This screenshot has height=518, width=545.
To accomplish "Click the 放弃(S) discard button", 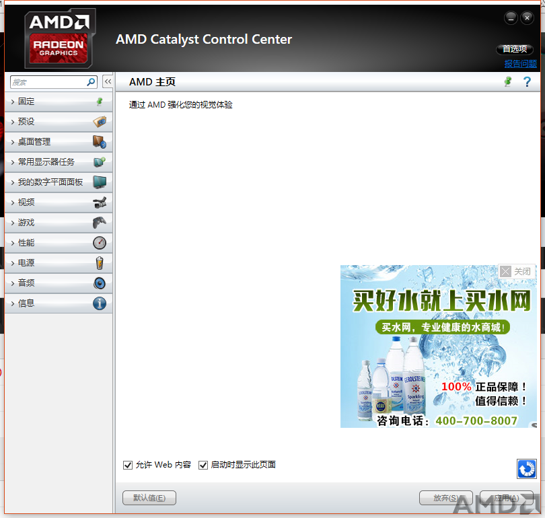I will (446, 498).
